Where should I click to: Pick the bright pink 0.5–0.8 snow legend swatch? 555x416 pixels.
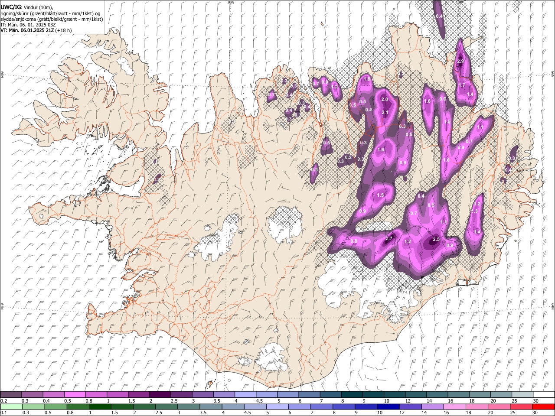75,395
